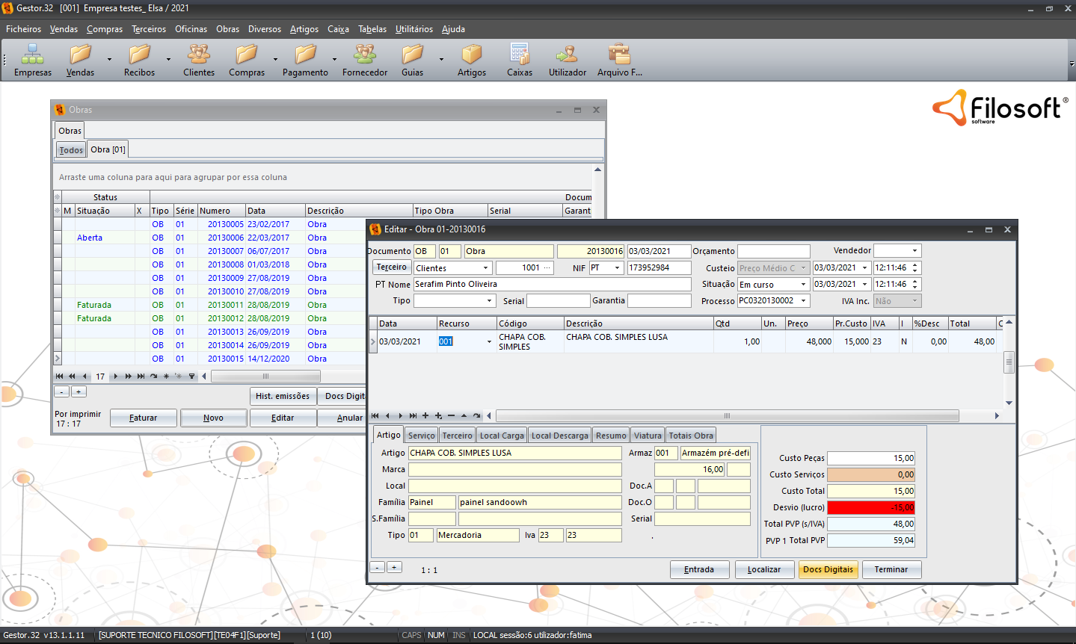Click the Fornecedor toolbar icon
The image size is (1076, 644).
coord(364,55)
